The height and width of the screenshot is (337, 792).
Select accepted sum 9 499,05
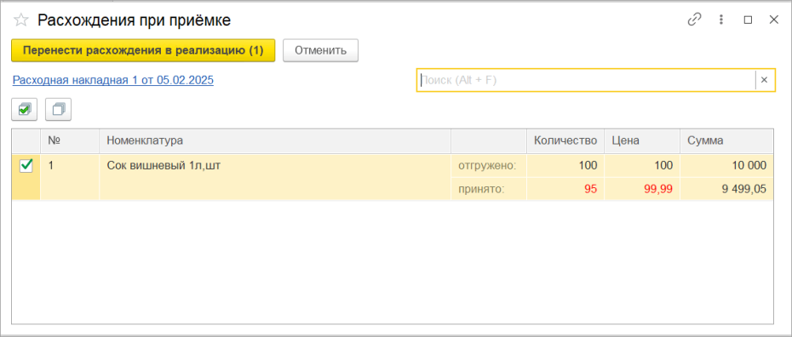pos(726,189)
